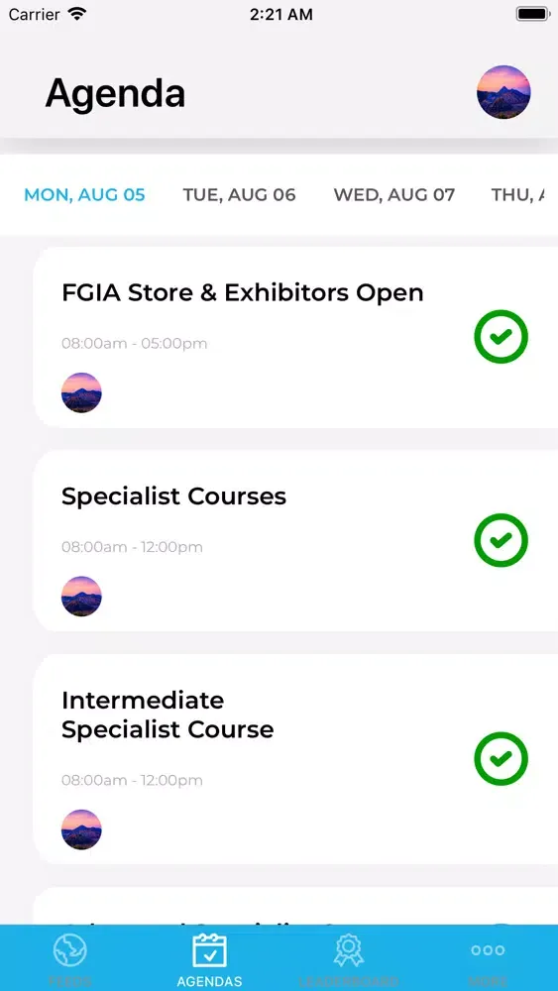558x991 pixels.
Task: Open partially hidden session card above the tab bar
Action: [x=295, y=905]
